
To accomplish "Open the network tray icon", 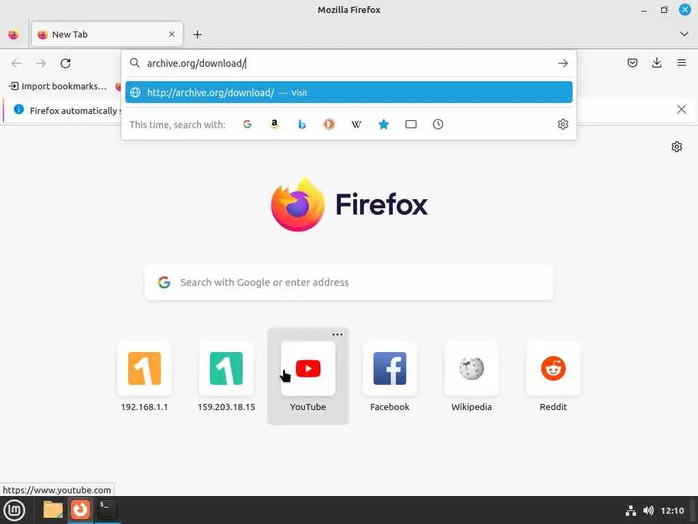I will [631, 510].
